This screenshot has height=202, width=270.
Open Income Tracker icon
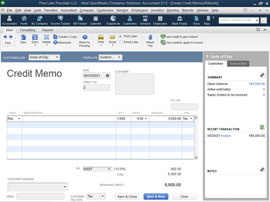[x=60, y=20]
